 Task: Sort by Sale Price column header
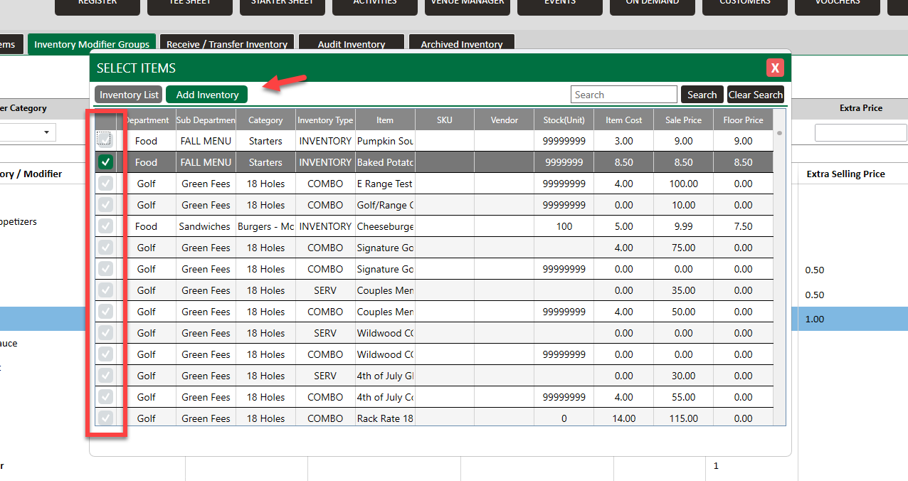tap(683, 120)
